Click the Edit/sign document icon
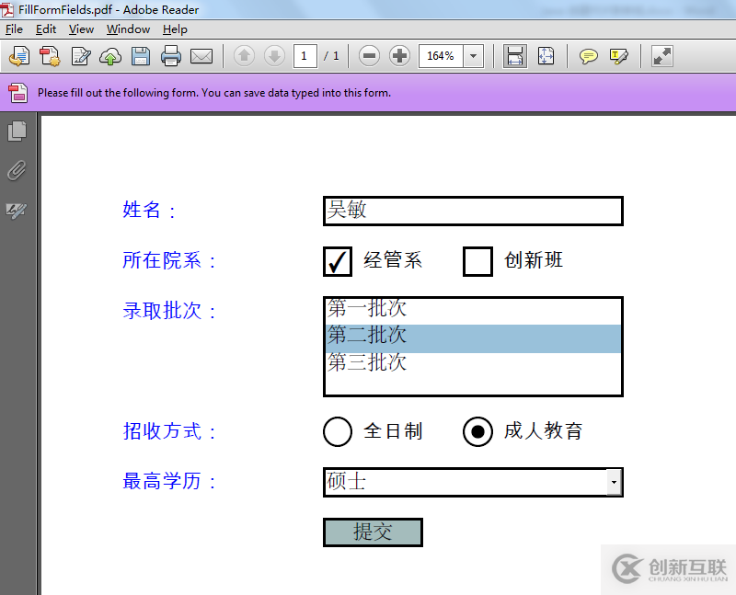The width and height of the screenshot is (736, 595). point(81,56)
